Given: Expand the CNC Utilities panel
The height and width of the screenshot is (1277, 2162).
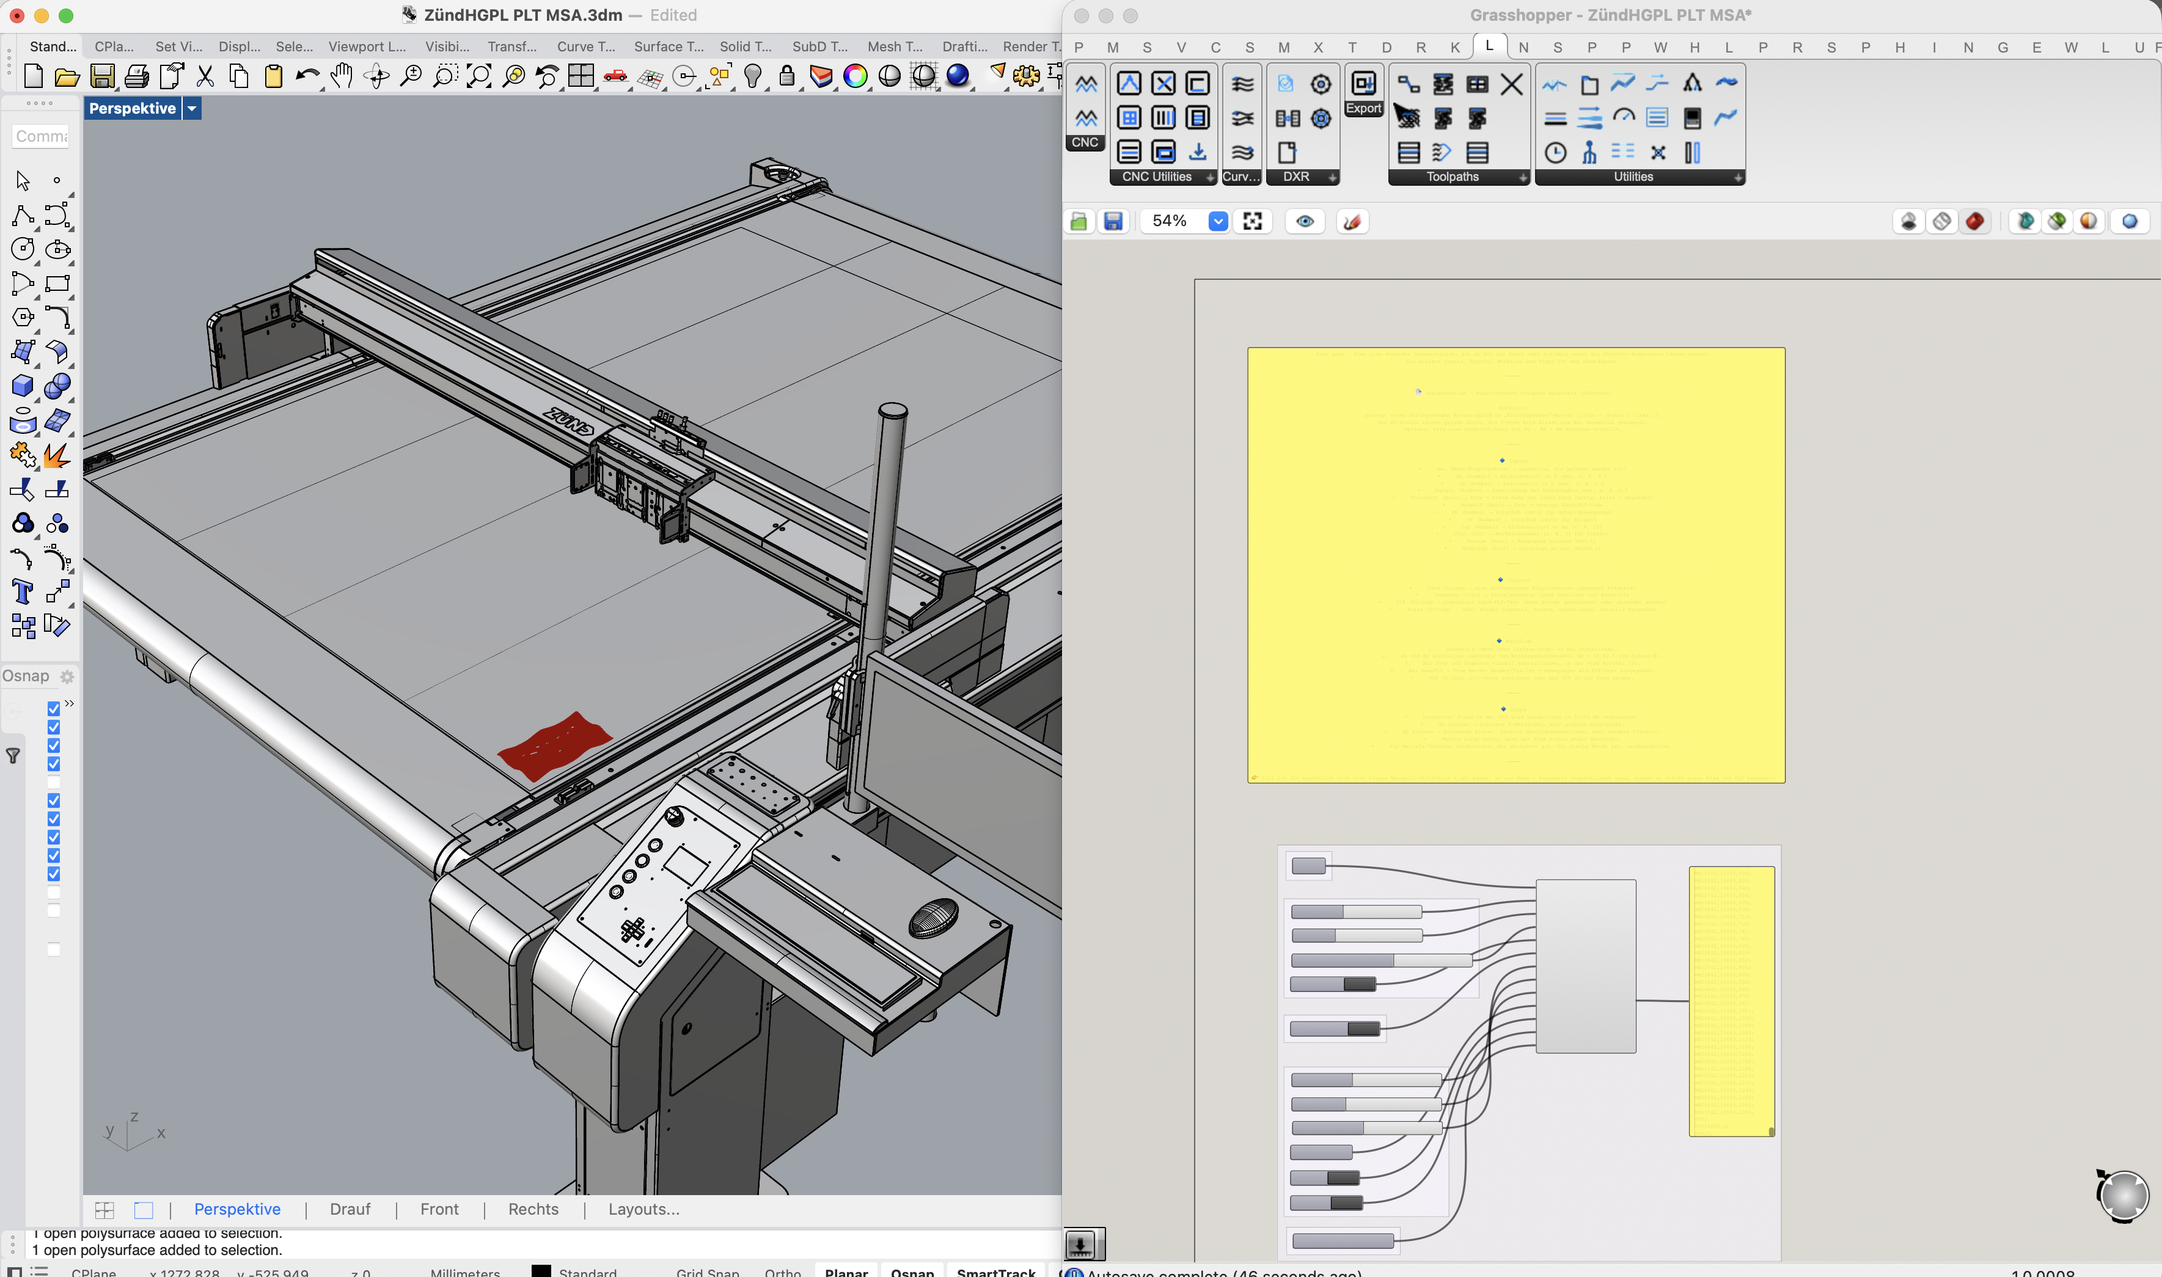Looking at the screenshot, I should coord(1210,177).
